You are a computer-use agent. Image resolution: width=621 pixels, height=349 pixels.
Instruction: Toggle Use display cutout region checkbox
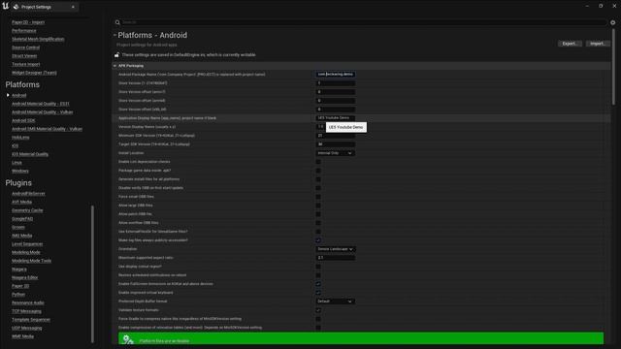[318, 267]
